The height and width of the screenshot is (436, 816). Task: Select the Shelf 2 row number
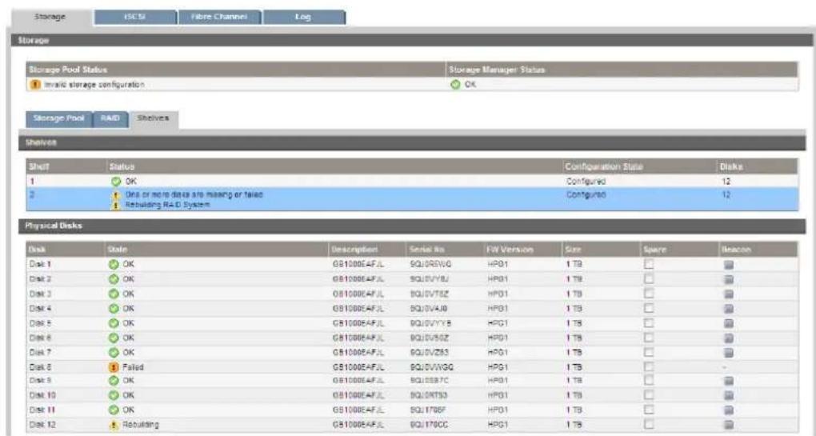[x=31, y=194]
